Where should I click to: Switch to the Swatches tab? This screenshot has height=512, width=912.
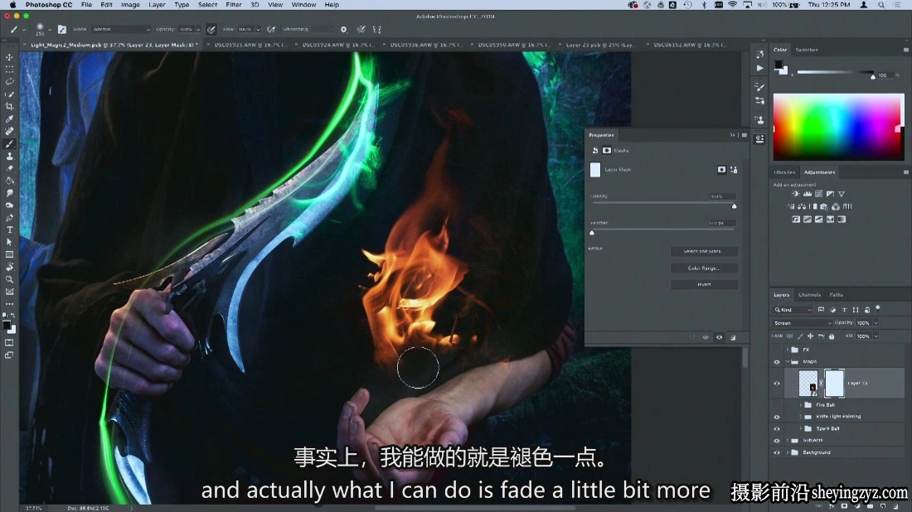(807, 50)
